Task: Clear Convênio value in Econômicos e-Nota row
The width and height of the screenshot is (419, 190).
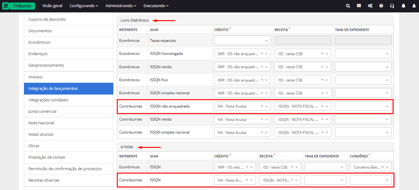Action: [383, 167]
